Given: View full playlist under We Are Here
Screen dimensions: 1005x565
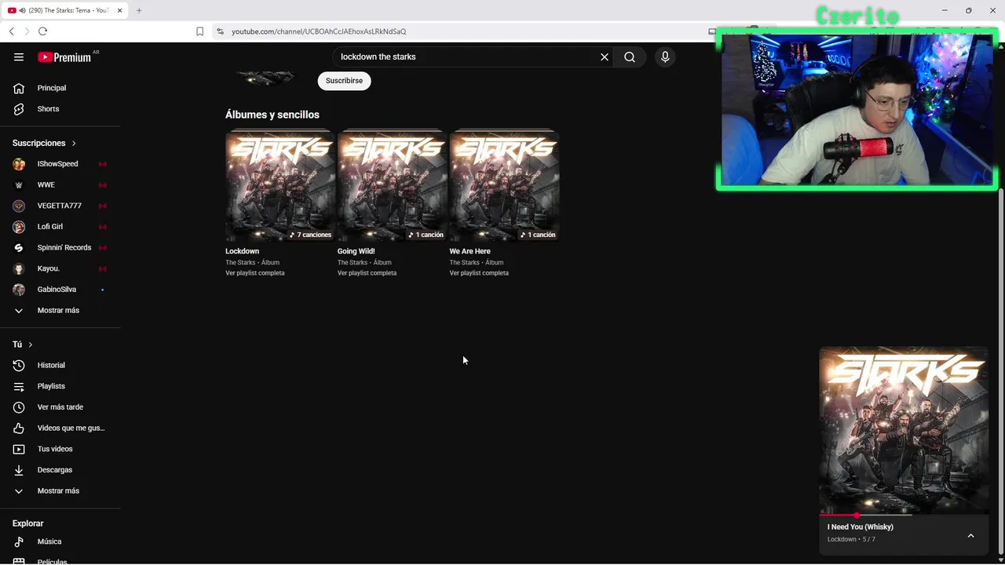Looking at the screenshot, I should coord(479,273).
